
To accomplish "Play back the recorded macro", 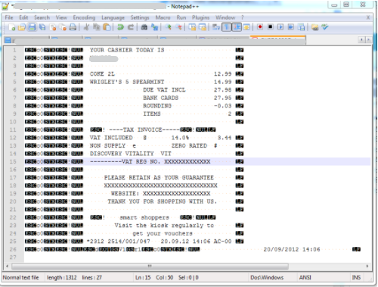I will click(x=280, y=27).
